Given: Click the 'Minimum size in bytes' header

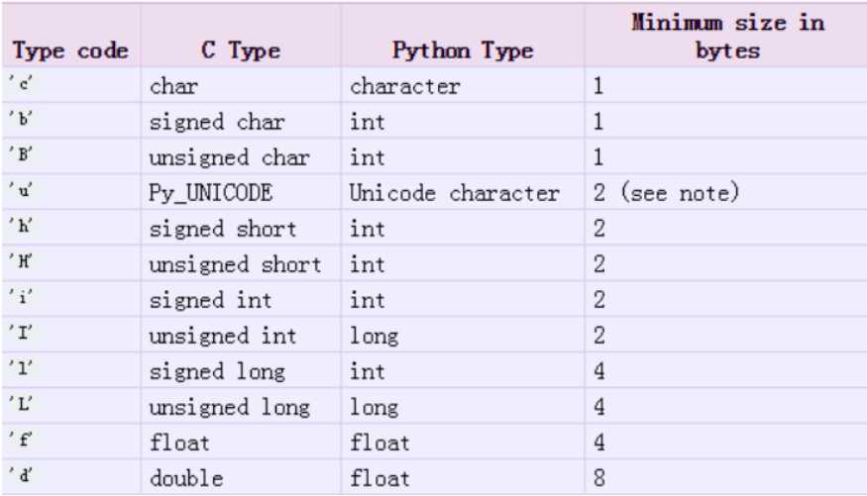Looking at the screenshot, I should coord(727,37).
